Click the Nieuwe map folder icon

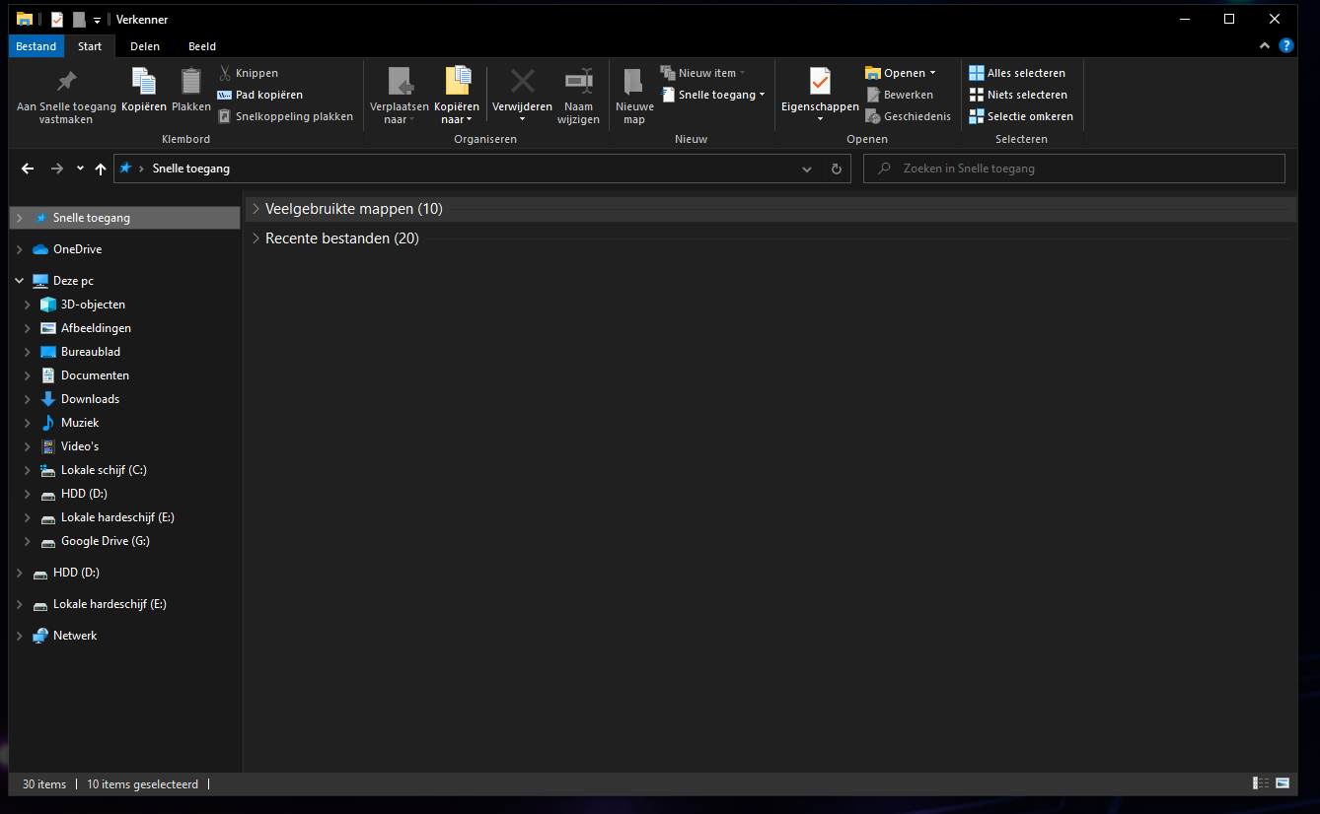coord(633,82)
